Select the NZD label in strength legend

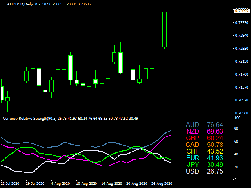coord(193,132)
